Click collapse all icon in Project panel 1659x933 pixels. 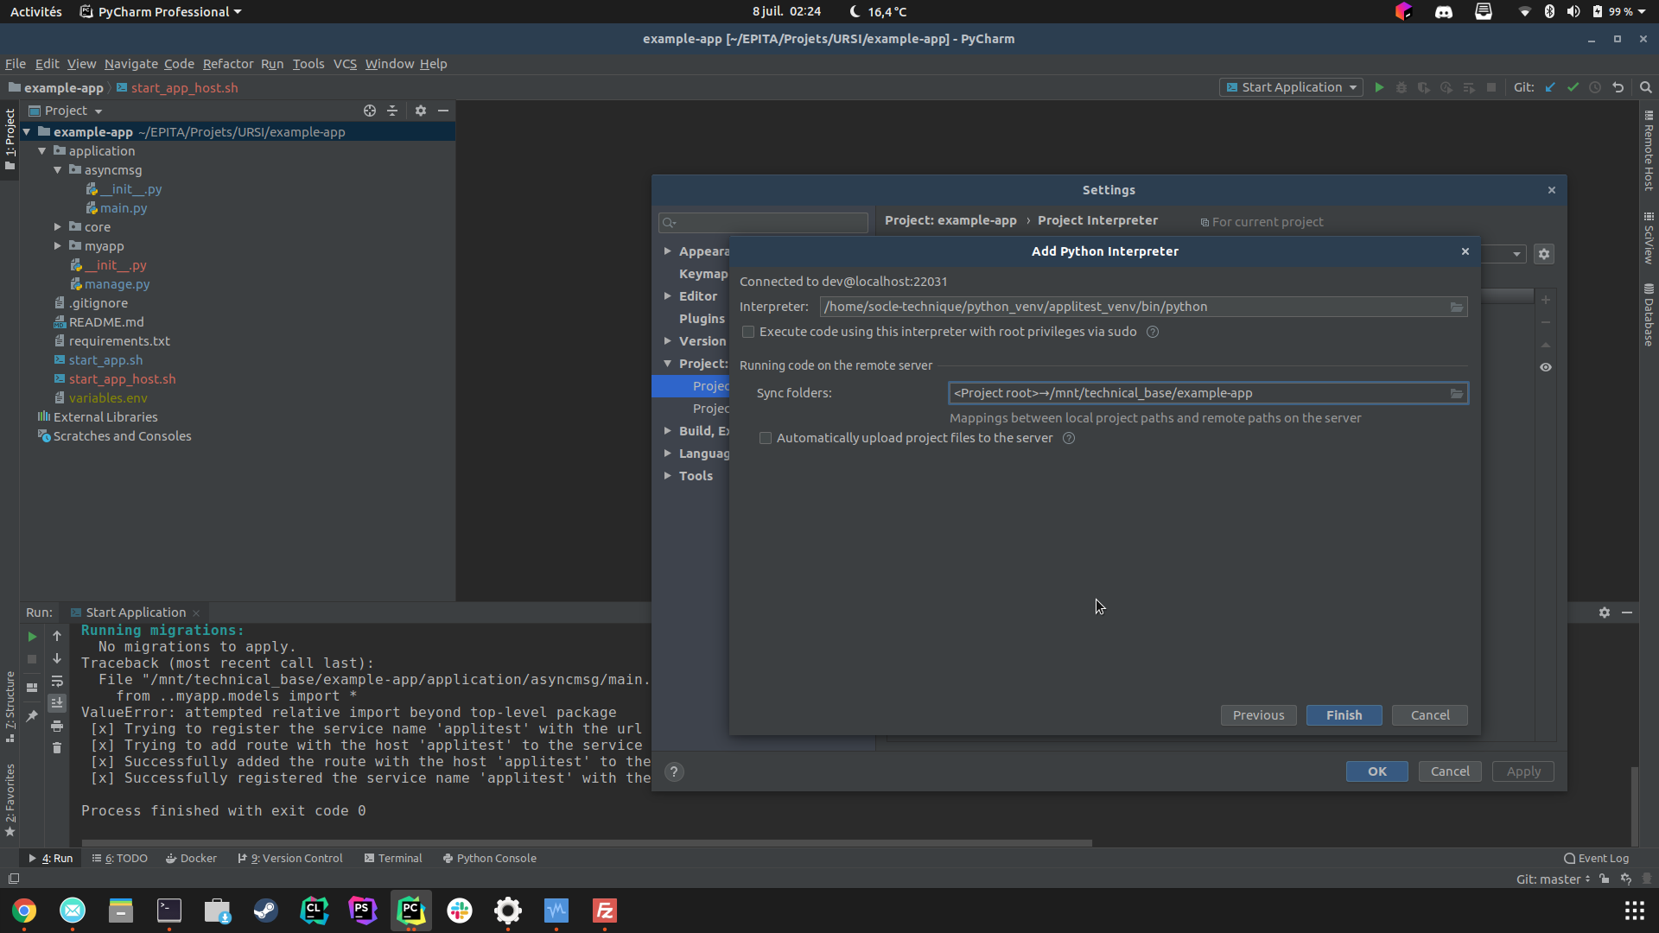(392, 111)
